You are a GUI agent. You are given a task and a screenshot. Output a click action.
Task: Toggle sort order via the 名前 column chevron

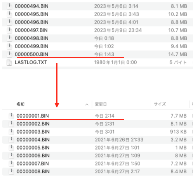coord(87,104)
